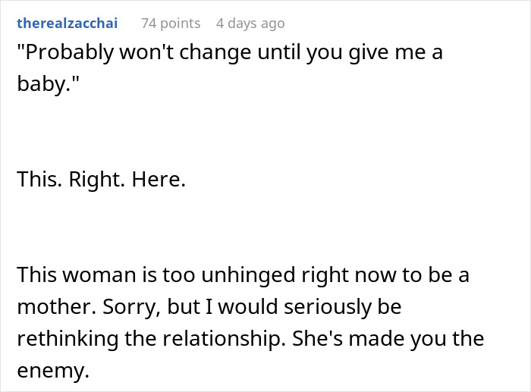Click the 74 points score

click(171, 24)
